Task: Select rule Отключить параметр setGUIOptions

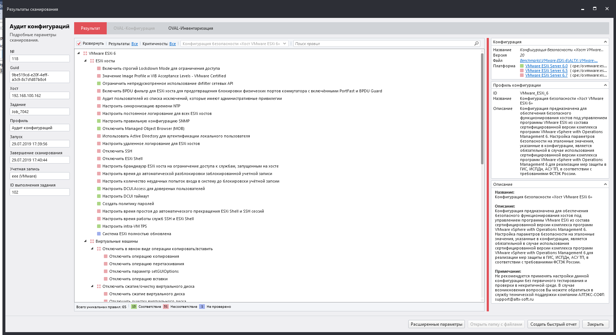Action: coord(144,271)
